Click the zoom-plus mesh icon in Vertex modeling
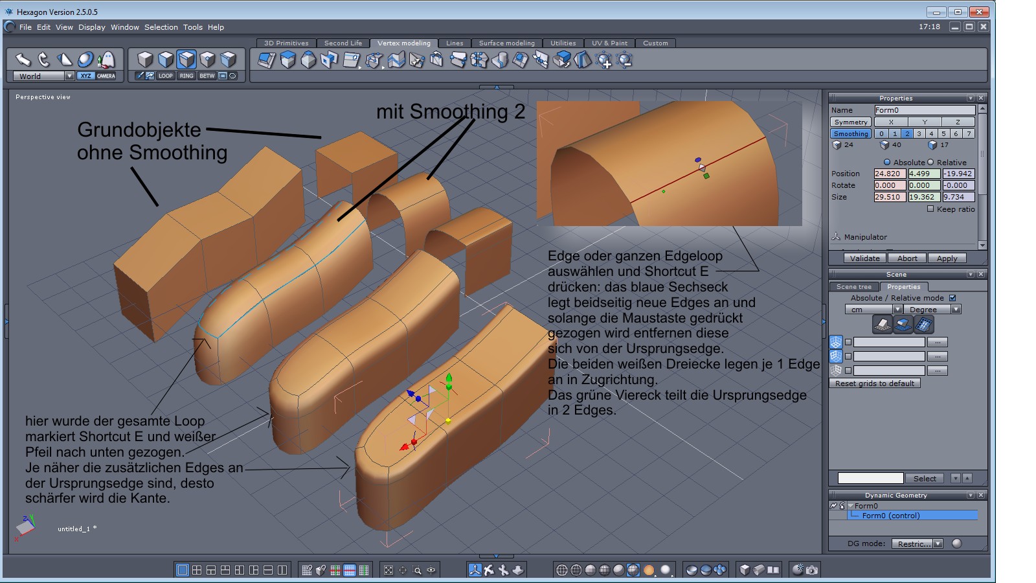Image resolution: width=1036 pixels, height=583 pixels. point(603,60)
